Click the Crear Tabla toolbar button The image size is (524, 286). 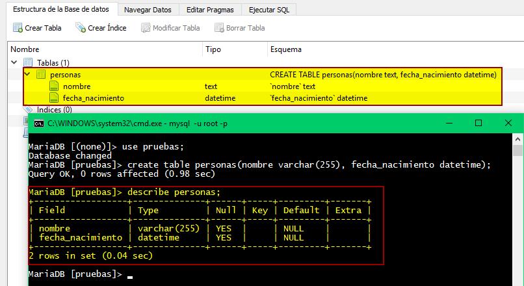[37, 28]
